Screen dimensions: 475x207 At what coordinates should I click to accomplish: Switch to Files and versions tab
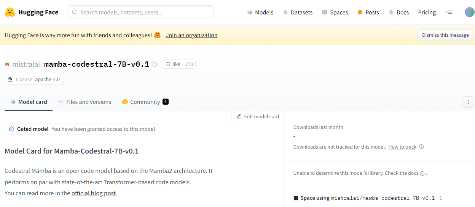click(84, 102)
